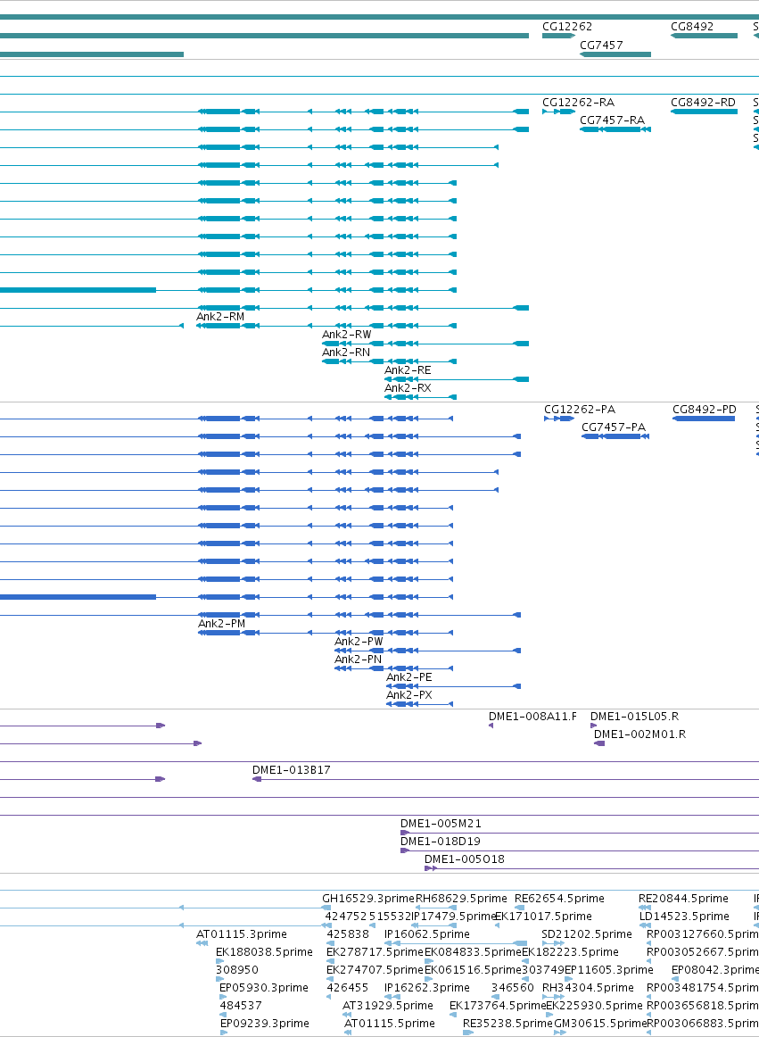Open EST AT01115.3prime

pyautogui.click(x=242, y=934)
